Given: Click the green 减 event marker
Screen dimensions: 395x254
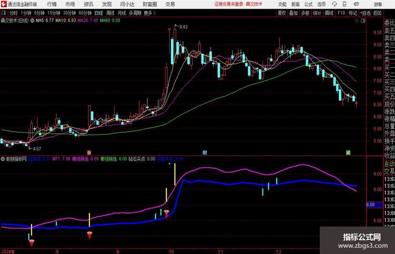Looking at the screenshot, I should 348,152.
